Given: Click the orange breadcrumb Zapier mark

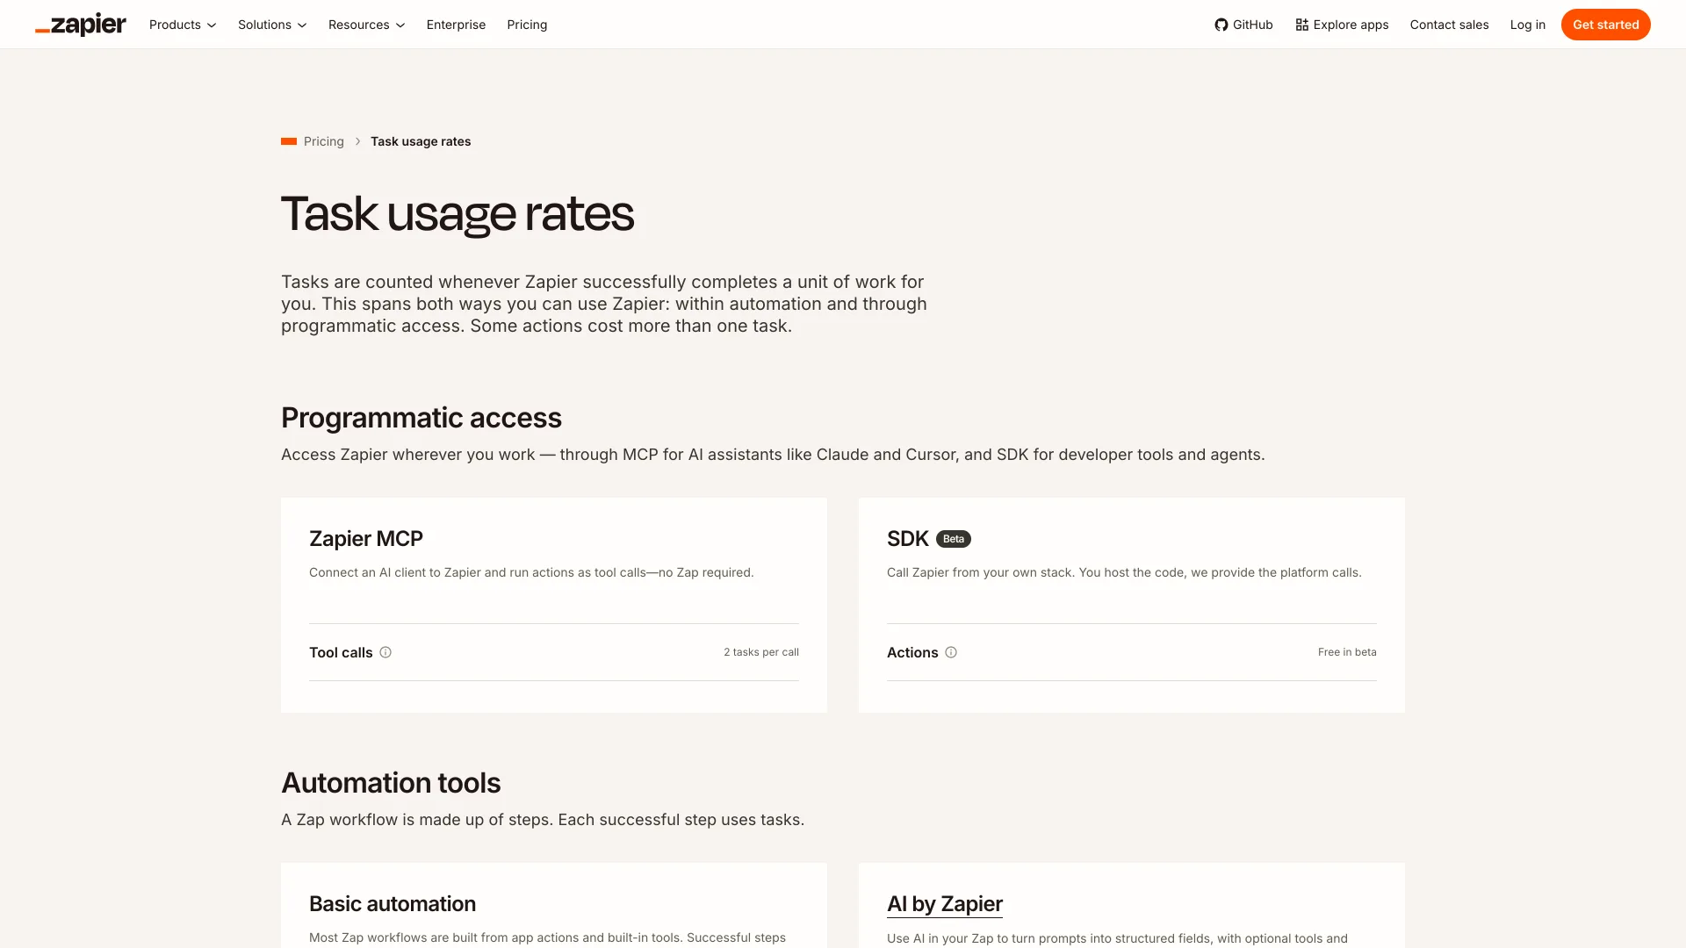Looking at the screenshot, I should tap(289, 141).
